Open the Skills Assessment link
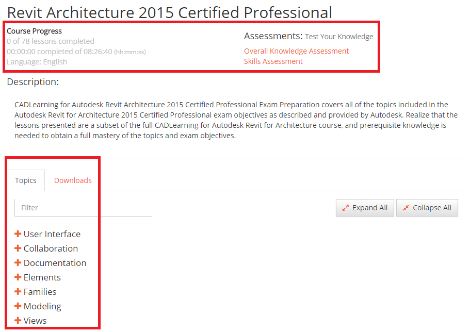Image resolution: width=470 pixels, height=332 pixels. (273, 61)
